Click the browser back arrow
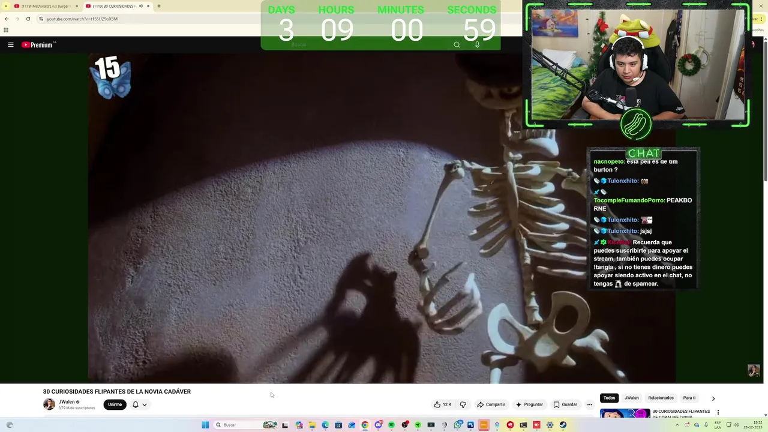Screen dimensions: 768x432 pyautogui.click(x=7, y=19)
